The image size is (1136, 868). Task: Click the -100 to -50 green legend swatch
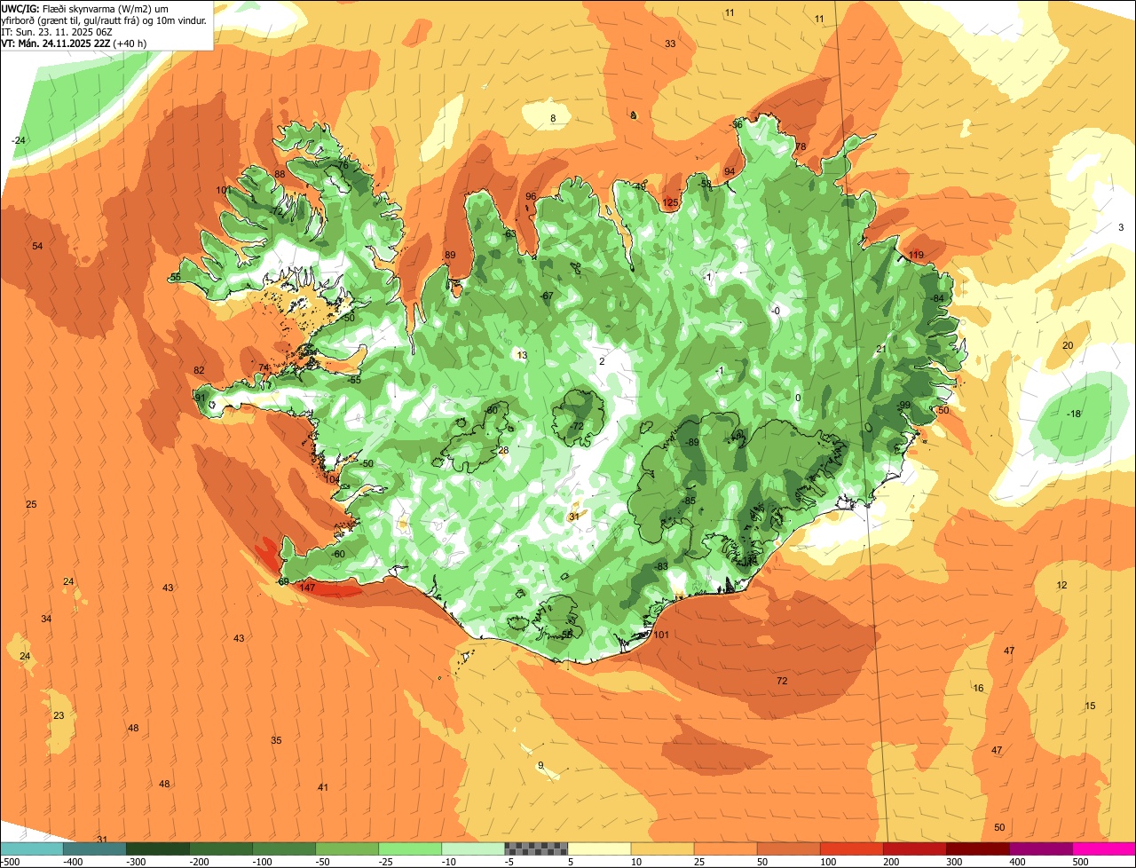tap(284, 848)
